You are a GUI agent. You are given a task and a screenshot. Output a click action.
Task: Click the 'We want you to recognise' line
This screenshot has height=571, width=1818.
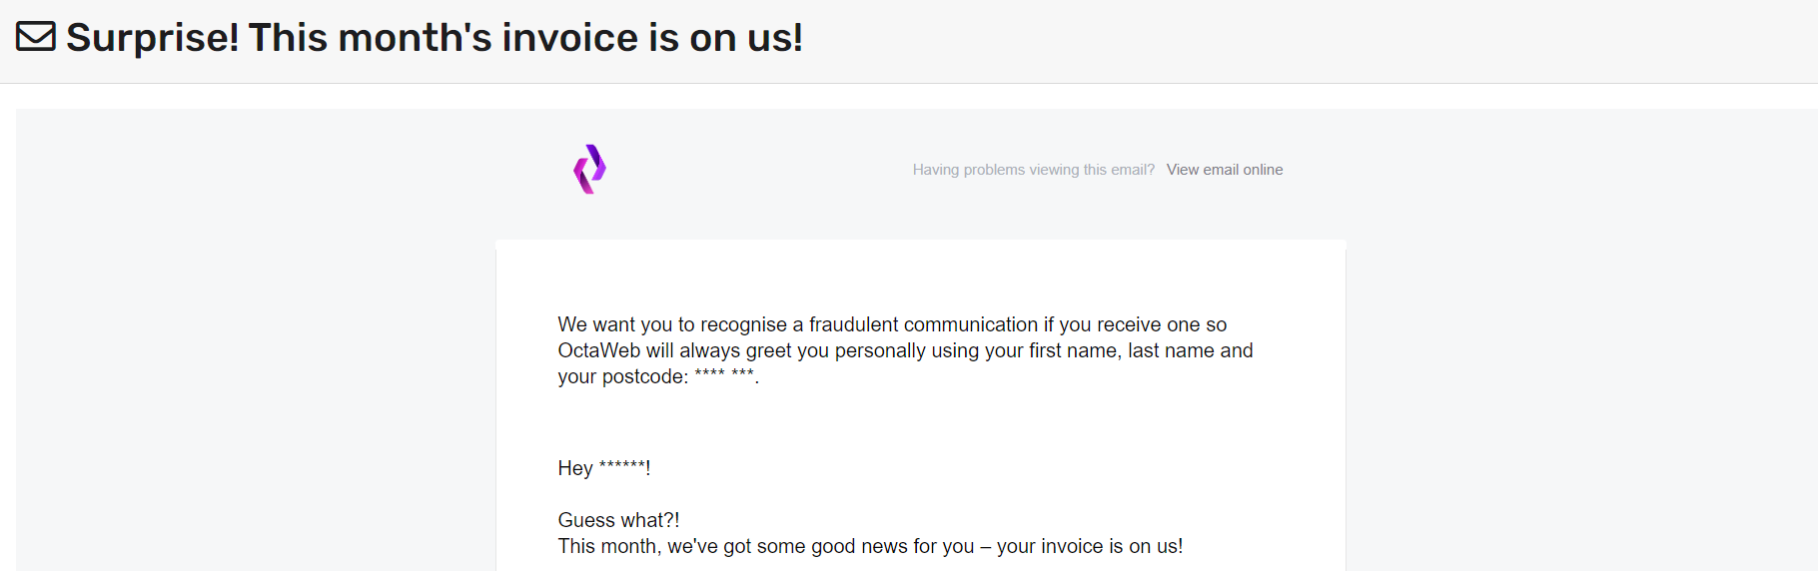pos(671,324)
